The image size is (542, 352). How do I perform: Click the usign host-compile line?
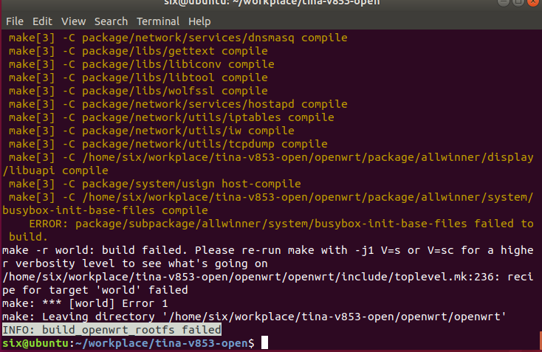[x=155, y=184]
